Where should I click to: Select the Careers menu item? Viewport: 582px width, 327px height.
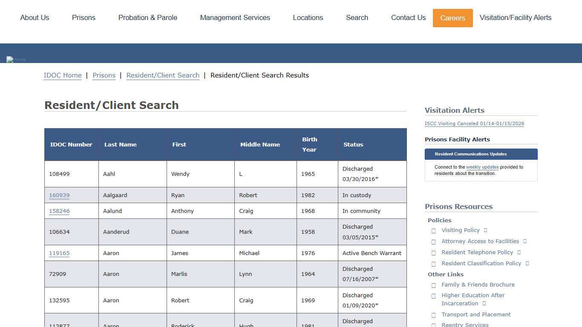(x=452, y=18)
